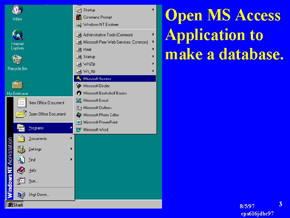Click the Microsoft PowerPoint icon
Viewport: 290px width, 218px height.
tap(79, 122)
